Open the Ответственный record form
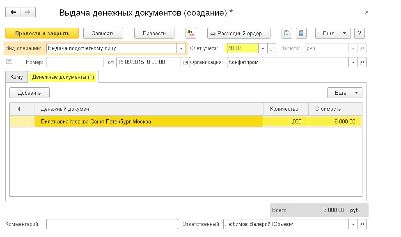This screenshot has height=237, width=401. coord(362,224)
